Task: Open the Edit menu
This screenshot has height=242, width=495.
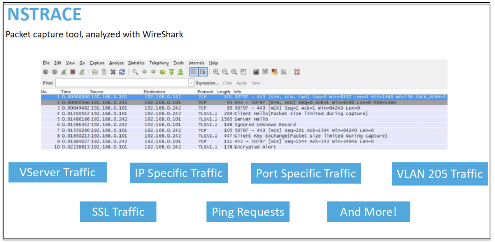Action: (x=58, y=63)
